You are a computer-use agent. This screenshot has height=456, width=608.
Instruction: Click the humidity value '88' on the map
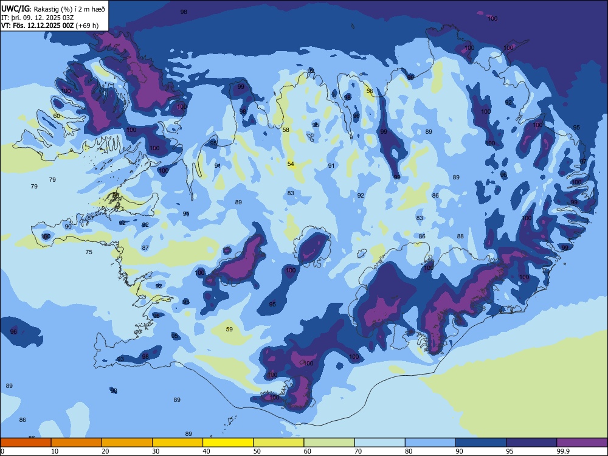pos(460,236)
